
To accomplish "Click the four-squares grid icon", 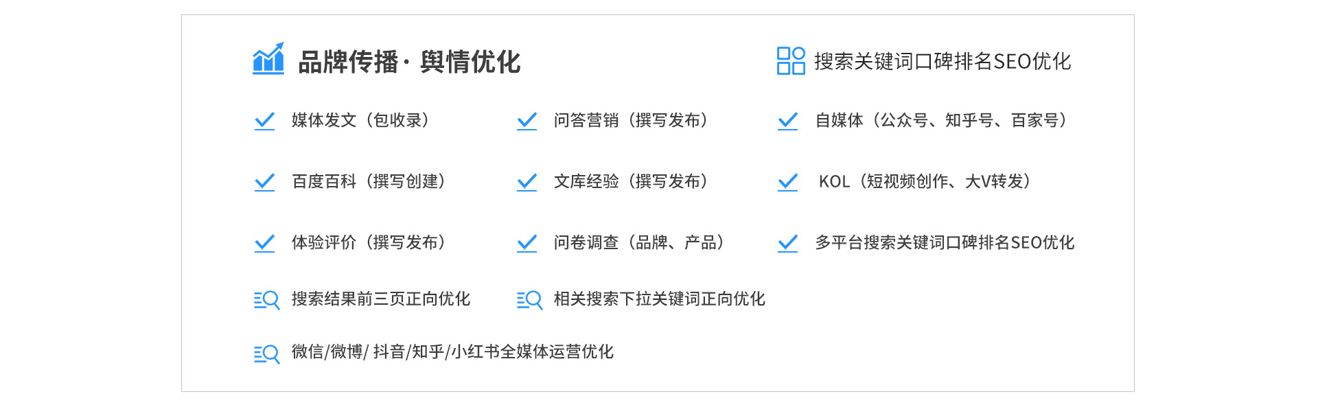I will click(x=790, y=60).
